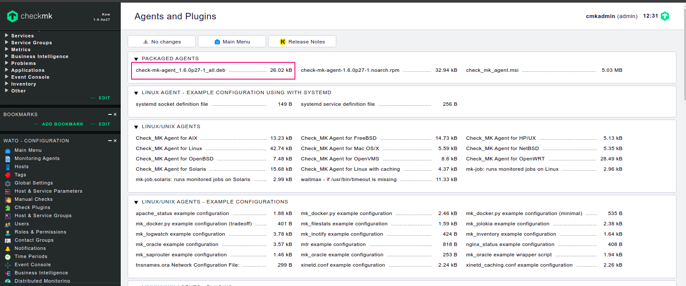Collapse the Linux/Unix Agents section
The height and width of the screenshot is (286, 686).
[x=136, y=127]
